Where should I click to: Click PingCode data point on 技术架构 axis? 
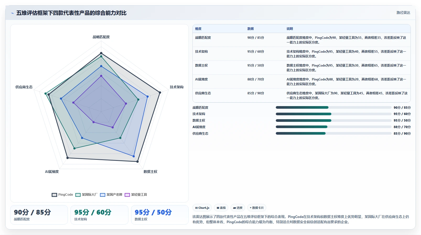click(x=160, y=92)
